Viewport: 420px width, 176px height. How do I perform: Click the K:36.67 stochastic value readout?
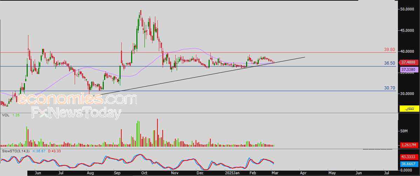(x=39, y=151)
